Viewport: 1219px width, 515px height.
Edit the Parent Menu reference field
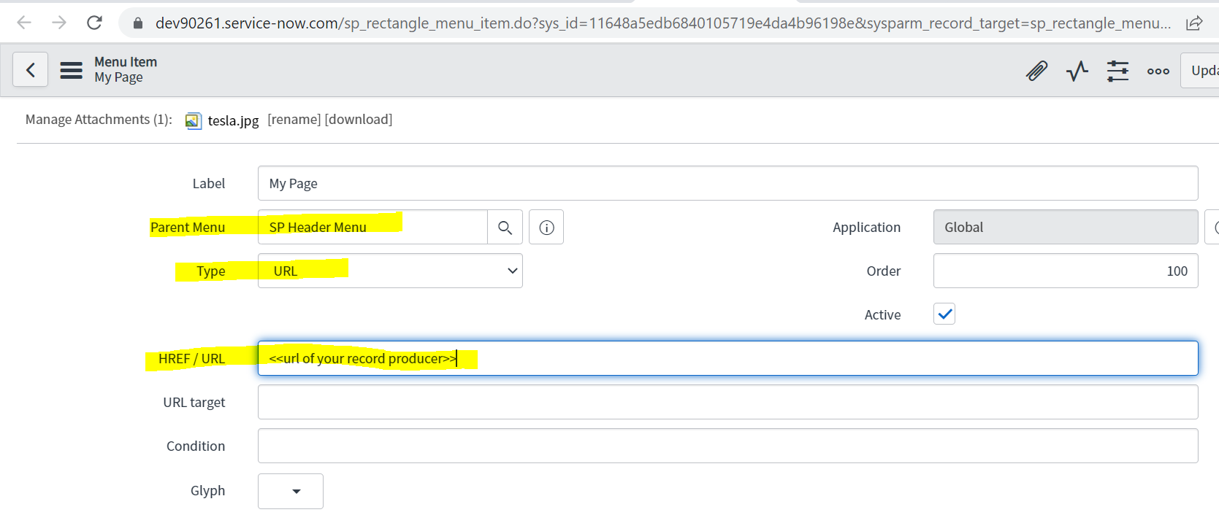372,227
